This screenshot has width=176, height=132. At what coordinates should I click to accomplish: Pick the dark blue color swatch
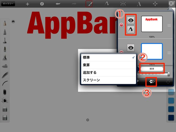coord(171,109)
